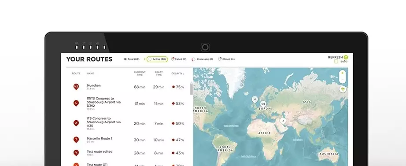Show Processing (1) routes
The image size is (406, 166).
click(202, 59)
